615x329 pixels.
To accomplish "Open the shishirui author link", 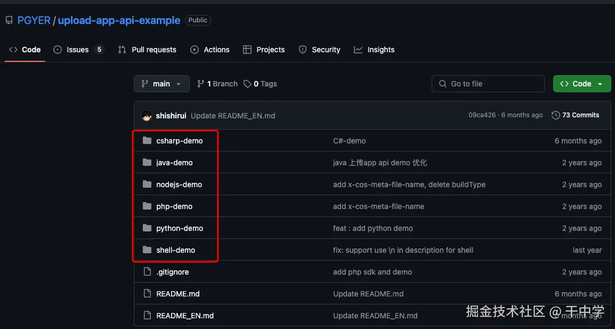I will click(x=171, y=115).
